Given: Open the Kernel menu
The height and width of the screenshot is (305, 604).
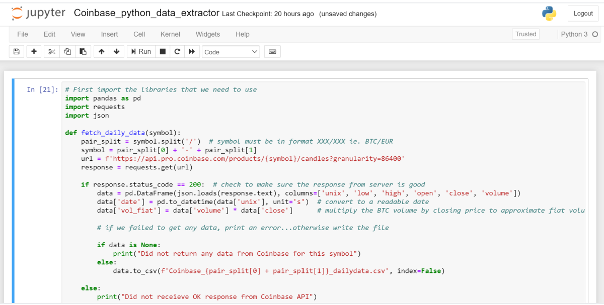Looking at the screenshot, I should [170, 34].
